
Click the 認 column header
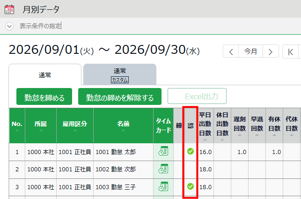[x=191, y=125]
